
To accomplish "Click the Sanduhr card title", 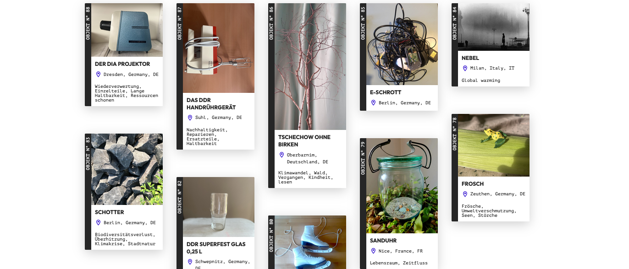I will (x=383, y=241).
